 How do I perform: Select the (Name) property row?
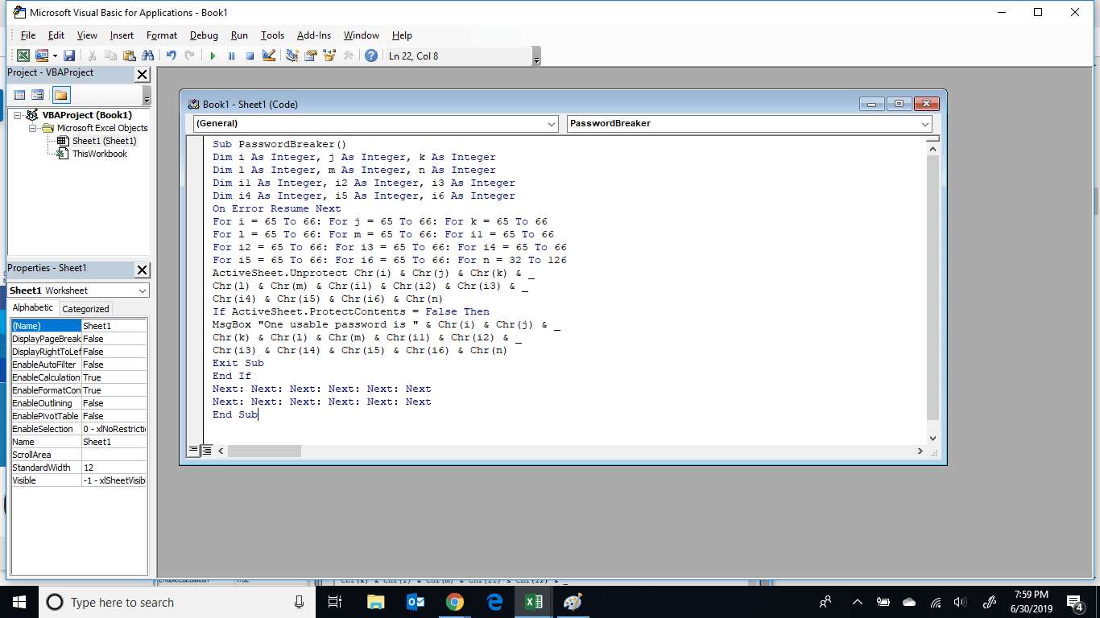(x=78, y=326)
